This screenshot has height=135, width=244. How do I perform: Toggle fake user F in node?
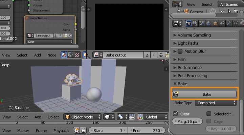(60, 36)
